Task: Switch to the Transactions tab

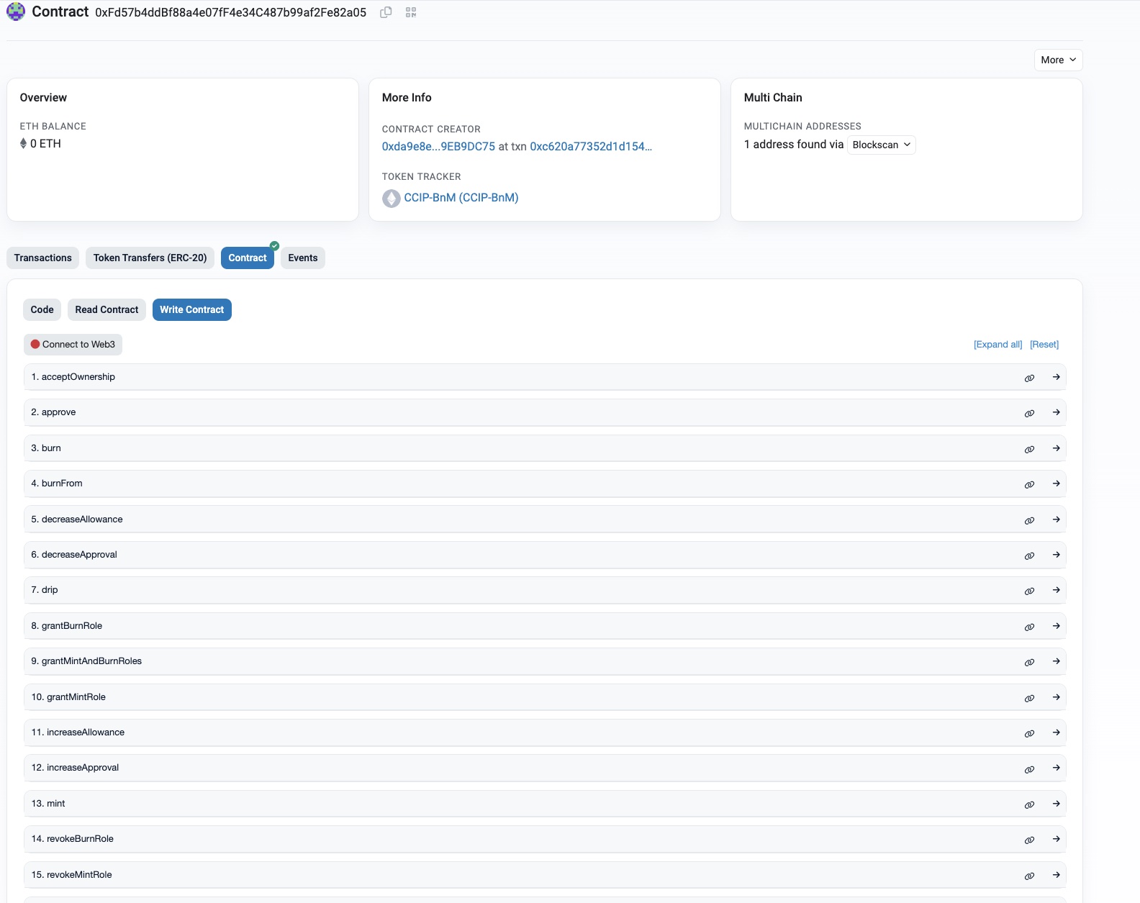Action: (43, 258)
